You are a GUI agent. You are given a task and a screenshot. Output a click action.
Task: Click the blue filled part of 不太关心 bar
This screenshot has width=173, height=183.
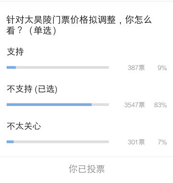10,142
